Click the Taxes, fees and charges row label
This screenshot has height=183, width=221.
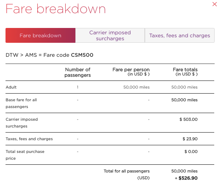coord(29,139)
